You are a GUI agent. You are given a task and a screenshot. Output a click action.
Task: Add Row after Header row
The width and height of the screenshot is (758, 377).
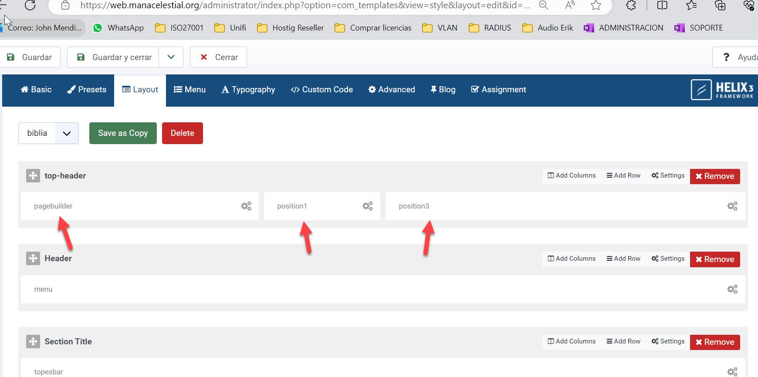[x=623, y=259]
